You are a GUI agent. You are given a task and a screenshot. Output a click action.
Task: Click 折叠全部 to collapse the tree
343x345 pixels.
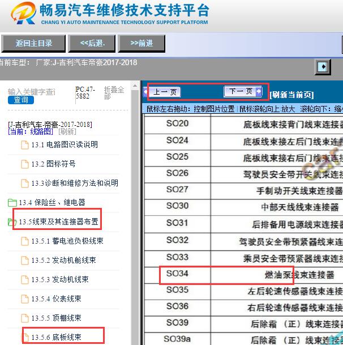[114, 93]
